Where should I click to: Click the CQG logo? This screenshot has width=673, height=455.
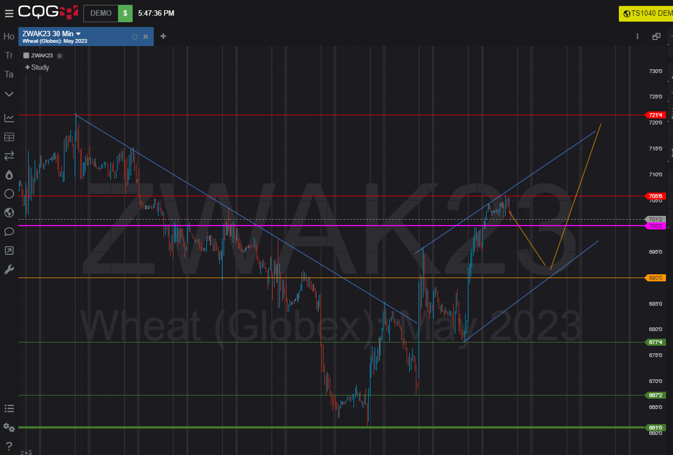(x=48, y=12)
